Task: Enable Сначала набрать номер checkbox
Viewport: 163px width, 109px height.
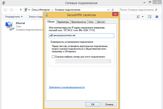Action: [x=53, y=57]
